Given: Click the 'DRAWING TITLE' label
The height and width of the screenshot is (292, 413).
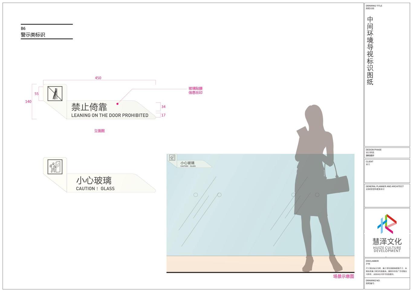Looking at the screenshot, I should pos(374,6).
